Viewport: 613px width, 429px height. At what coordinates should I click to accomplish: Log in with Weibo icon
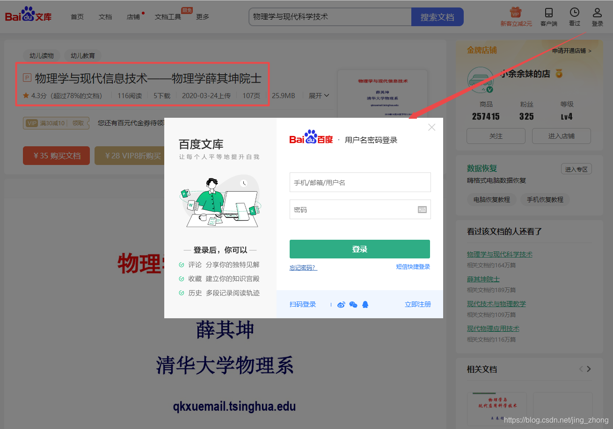coord(341,305)
